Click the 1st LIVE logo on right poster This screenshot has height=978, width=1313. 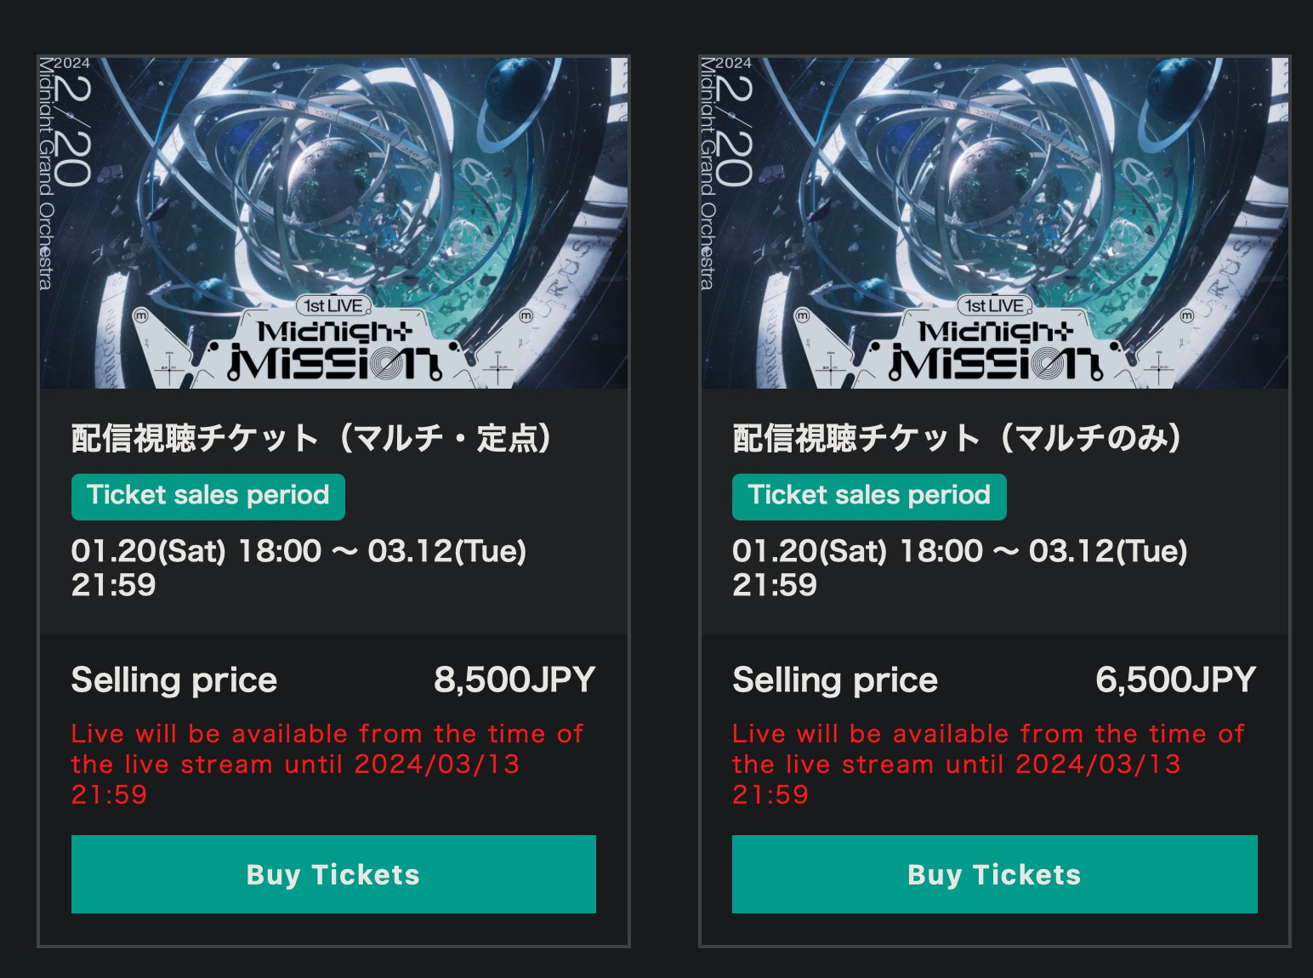point(994,305)
